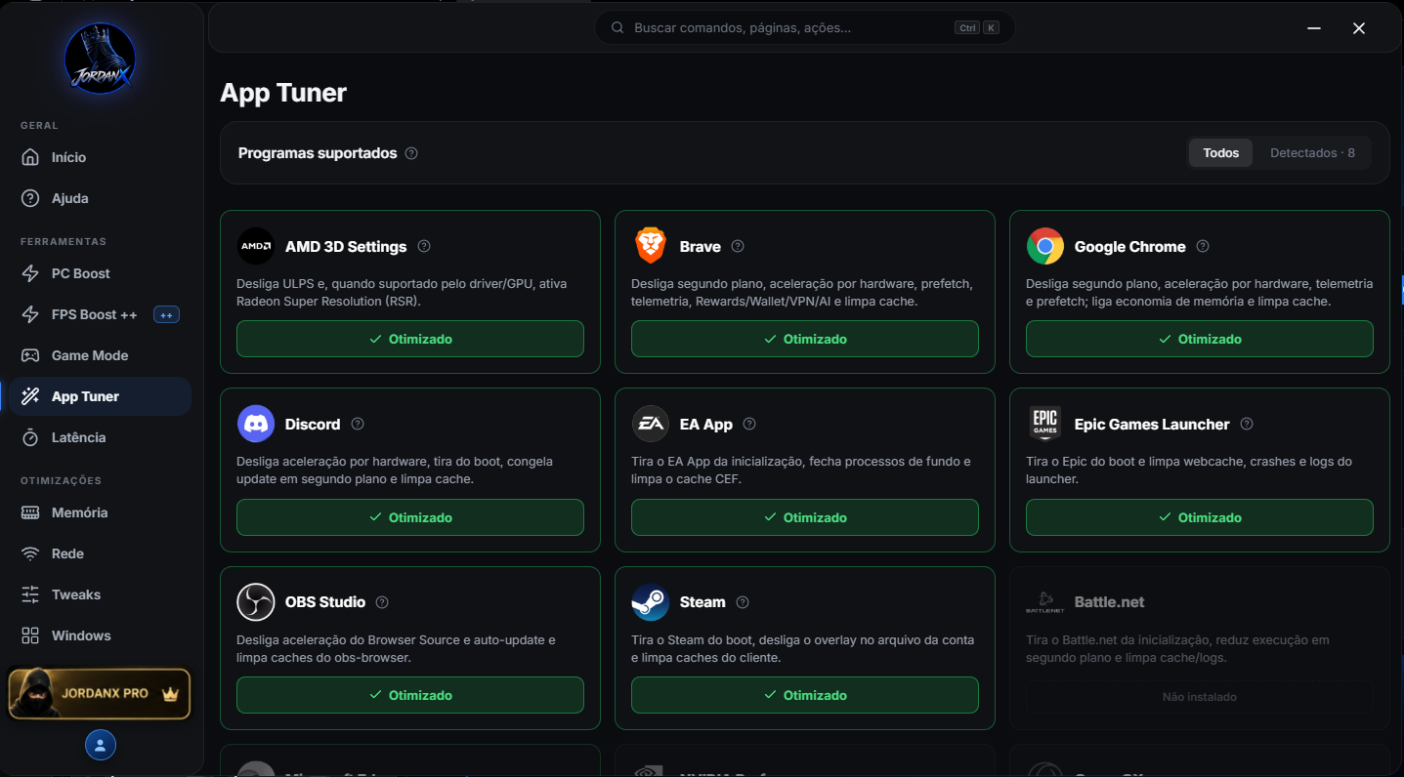Show info tooltip for Programas suportados
Image resolution: width=1404 pixels, height=777 pixels.
[411, 153]
